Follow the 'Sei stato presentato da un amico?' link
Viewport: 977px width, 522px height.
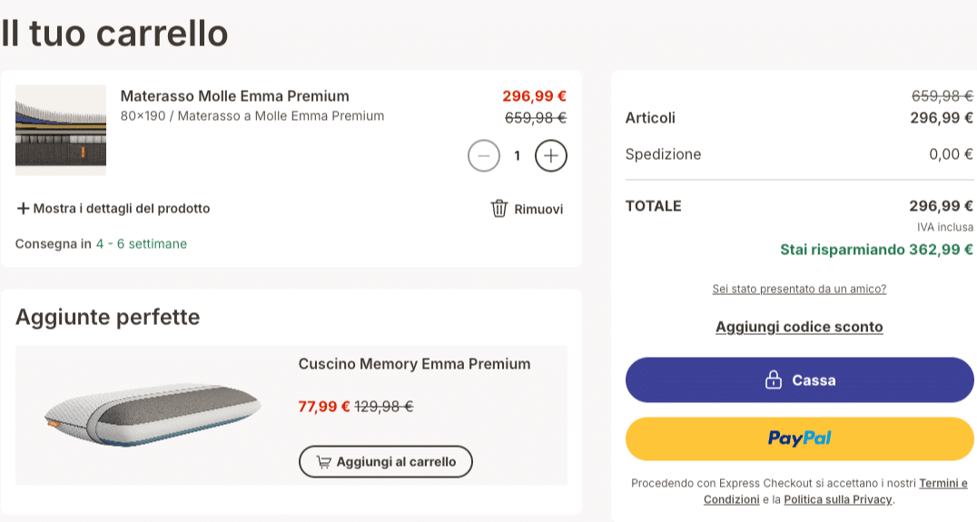pos(799,289)
